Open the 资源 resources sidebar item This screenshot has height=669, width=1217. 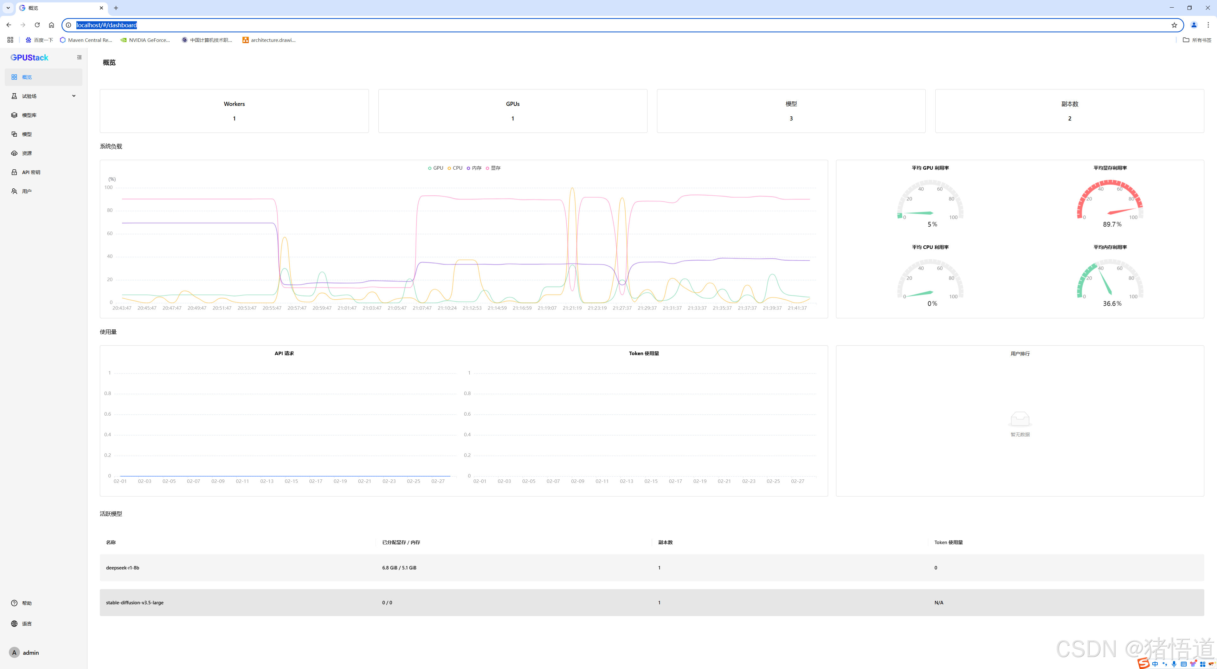[x=26, y=153]
